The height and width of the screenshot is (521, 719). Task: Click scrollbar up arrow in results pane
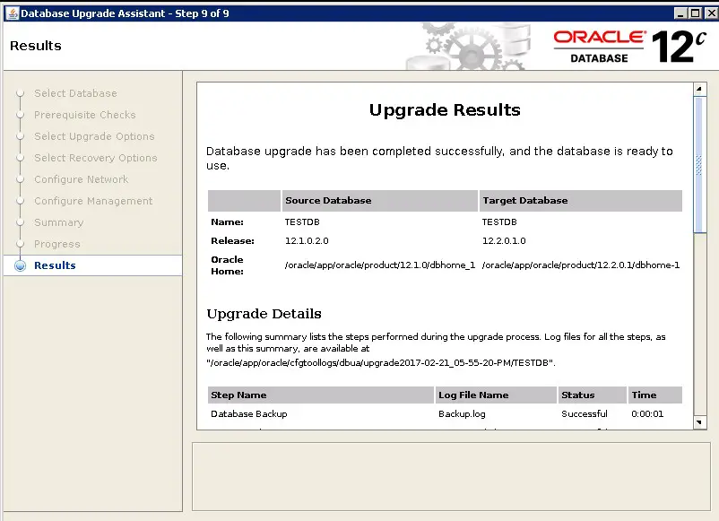(x=699, y=89)
